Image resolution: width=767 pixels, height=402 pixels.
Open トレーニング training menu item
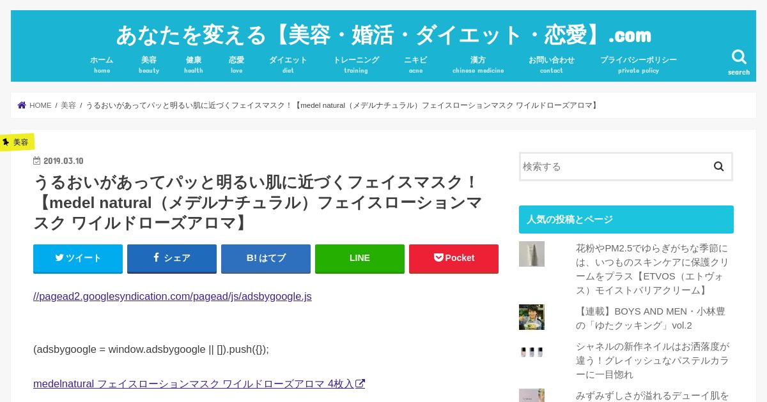(356, 64)
